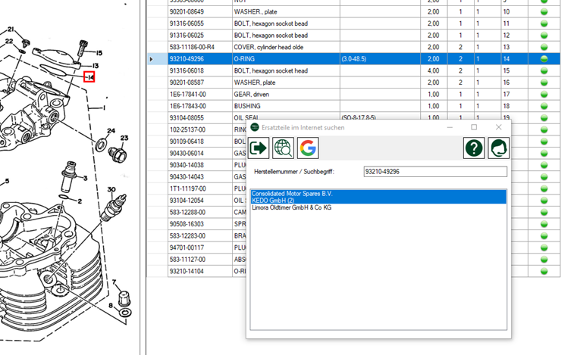Open web search globe icon
Image resolution: width=574 pixels, height=355 pixels.
[283, 148]
